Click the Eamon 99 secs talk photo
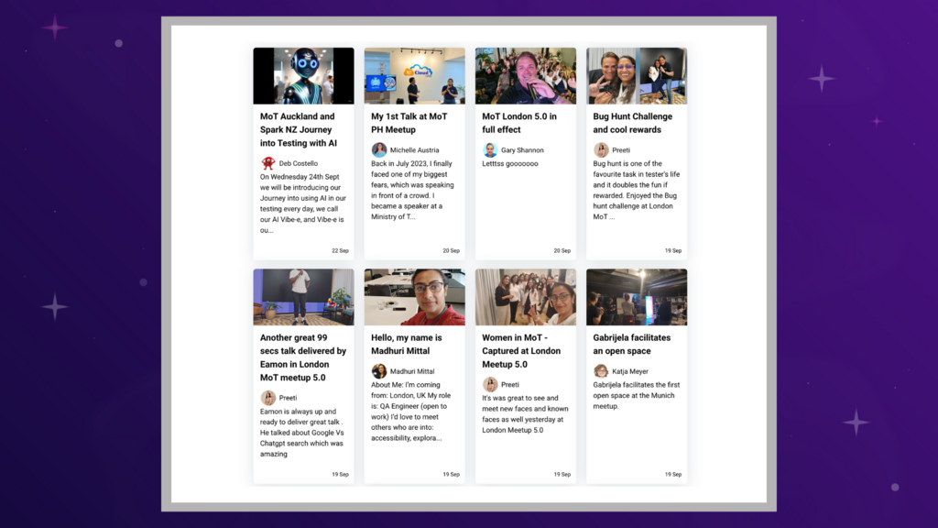Viewport: 938px width, 528px height. click(303, 296)
